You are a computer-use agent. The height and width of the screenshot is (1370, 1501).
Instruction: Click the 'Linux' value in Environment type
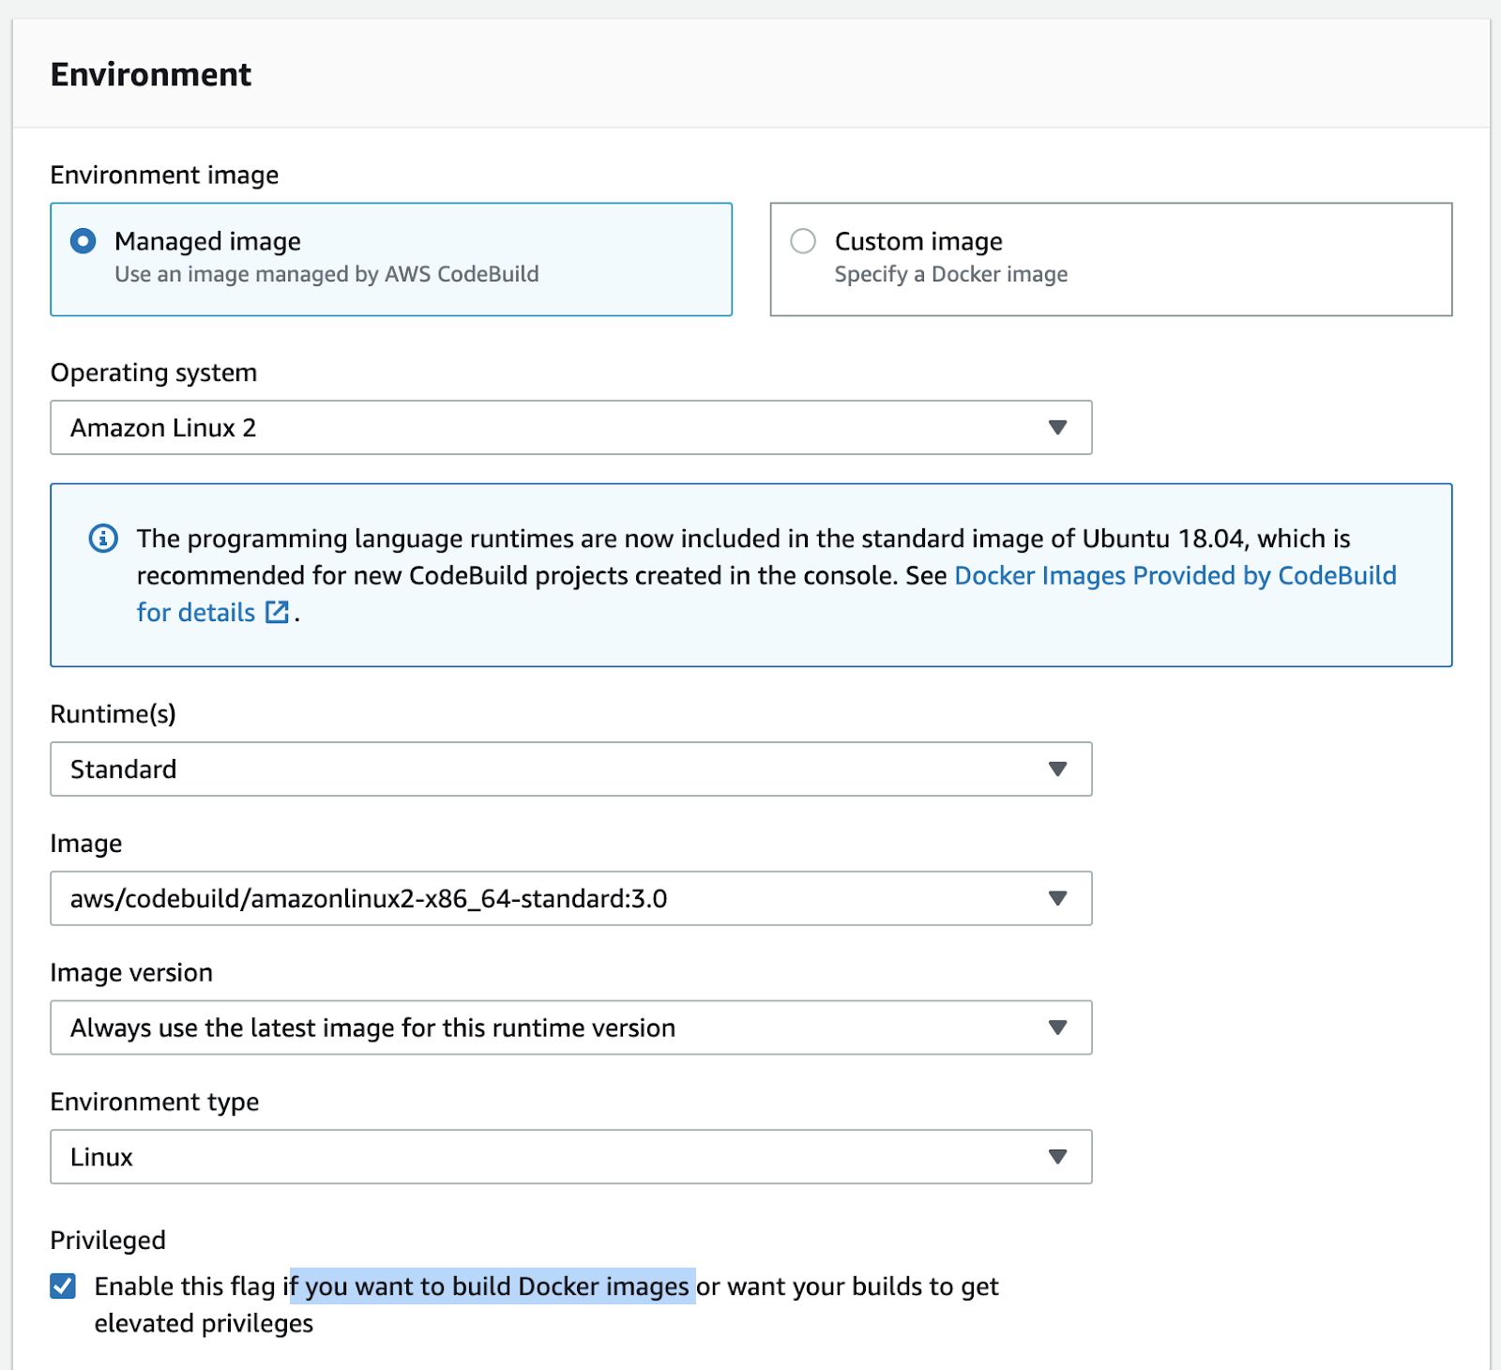(x=101, y=1157)
